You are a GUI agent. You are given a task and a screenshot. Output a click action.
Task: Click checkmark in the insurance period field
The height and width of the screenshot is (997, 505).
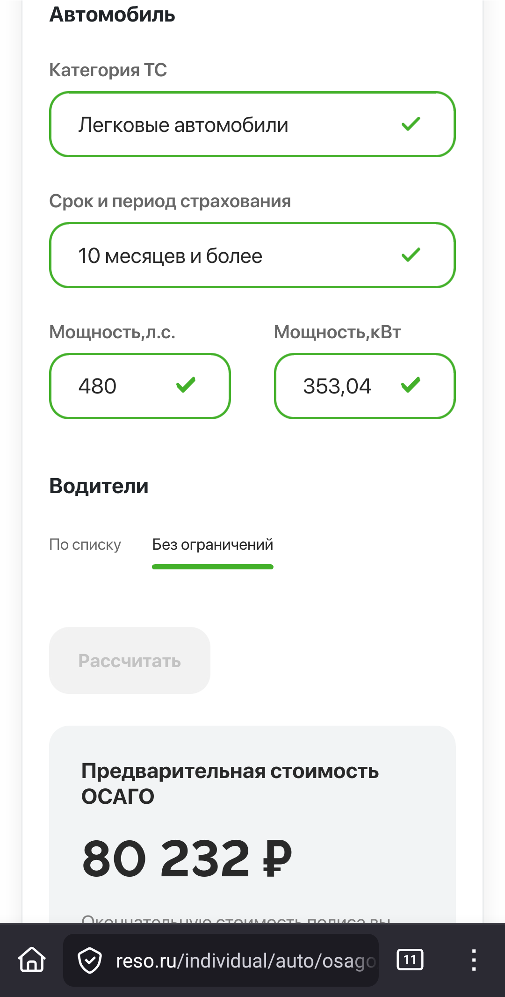tap(411, 255)
